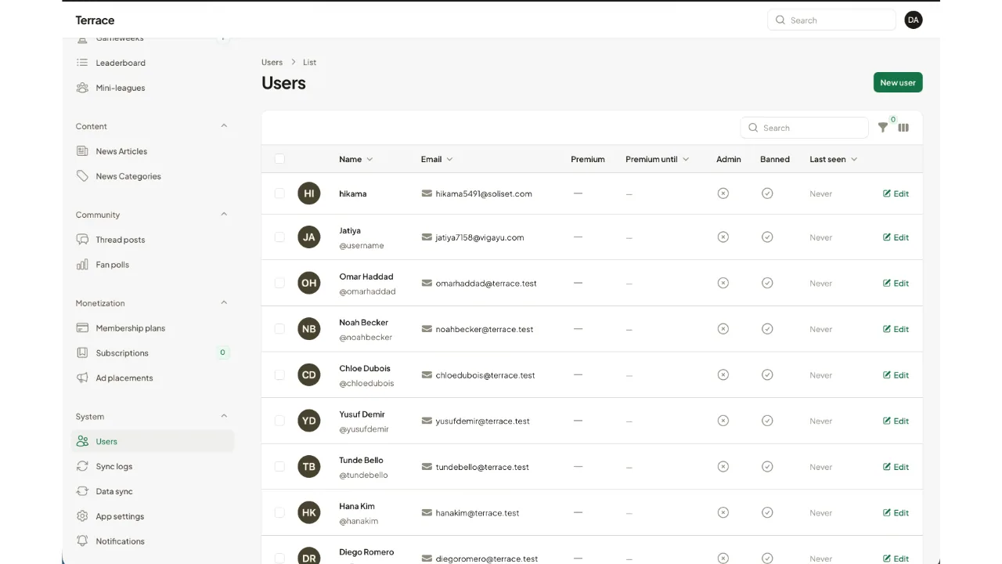Edit the Tunde Bello user
The height and width of the screenshot is (564, 1002).
[x=896, y=467]
